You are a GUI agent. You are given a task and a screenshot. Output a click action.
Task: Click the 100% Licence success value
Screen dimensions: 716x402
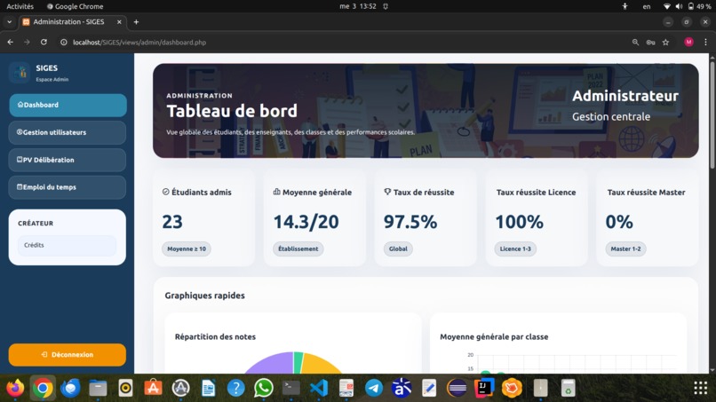[x=519, y=222]
